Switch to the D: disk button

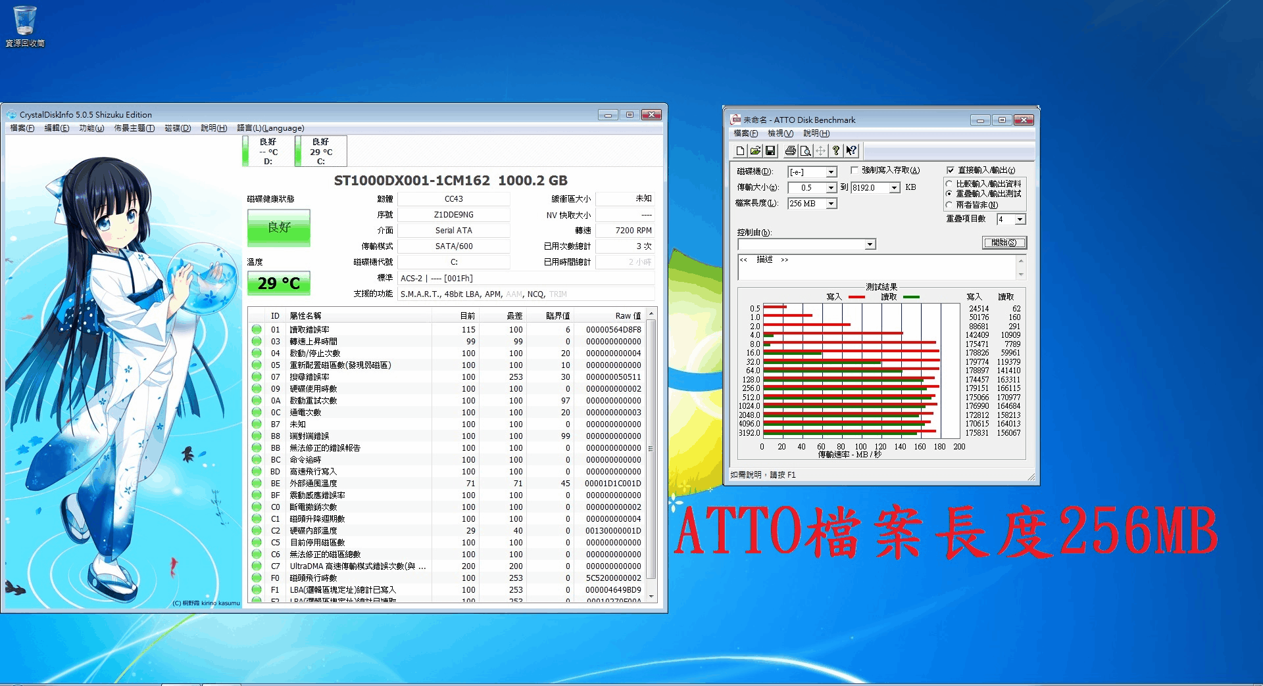[268, 151]
